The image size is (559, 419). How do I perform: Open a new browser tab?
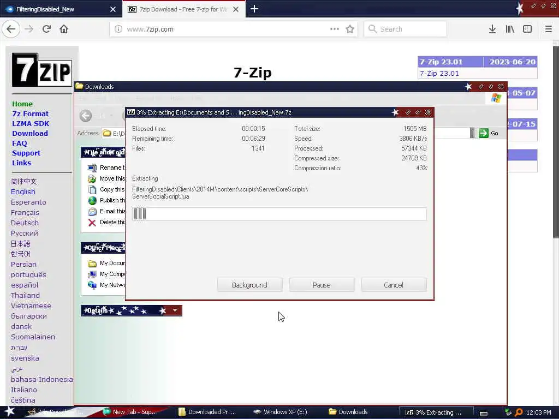click(x=254, y=9)
